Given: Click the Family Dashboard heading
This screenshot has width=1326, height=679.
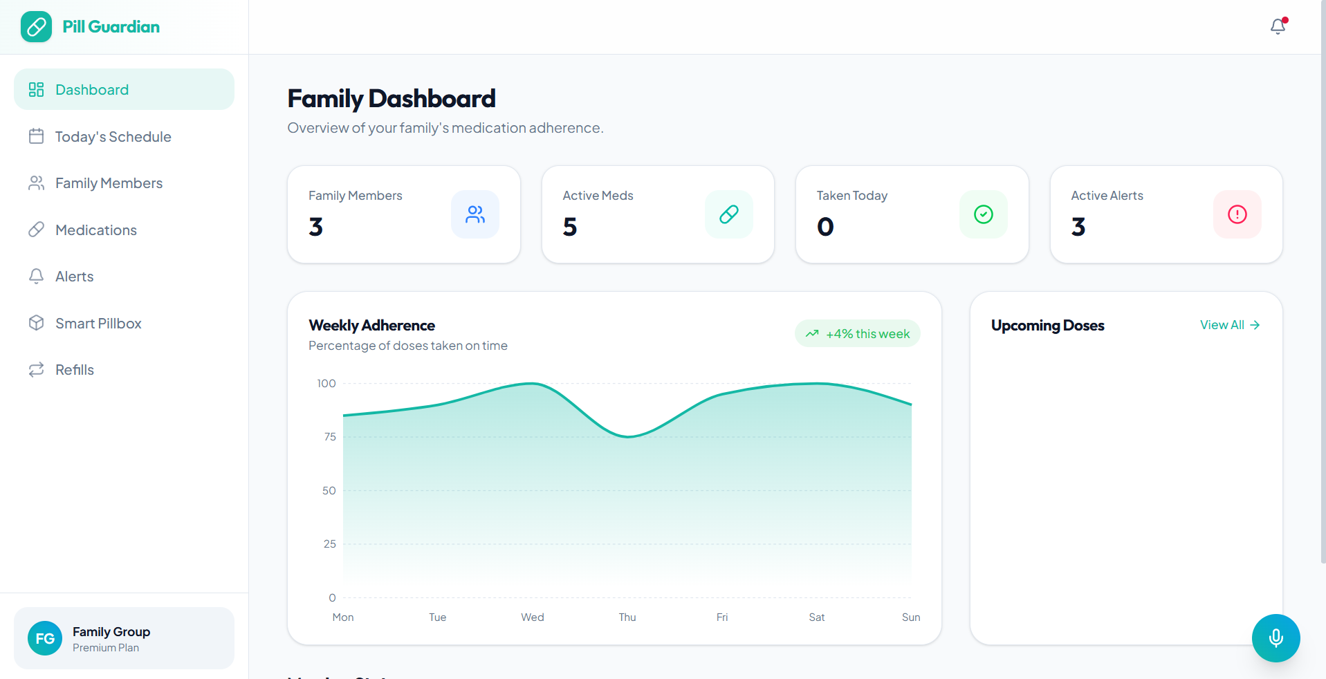Looking at the screenshot, I should [x=392, y=99].
